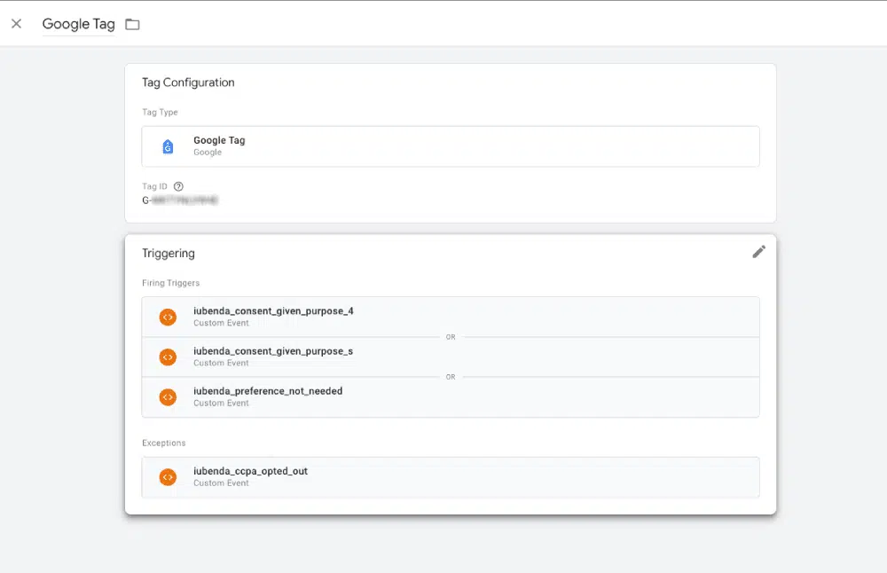Click the iubenda_preference_not_needed trigger icon
Viewport: 887px width, 573px height.
tap(168, 397)
